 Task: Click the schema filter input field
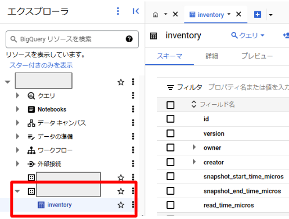249,87
